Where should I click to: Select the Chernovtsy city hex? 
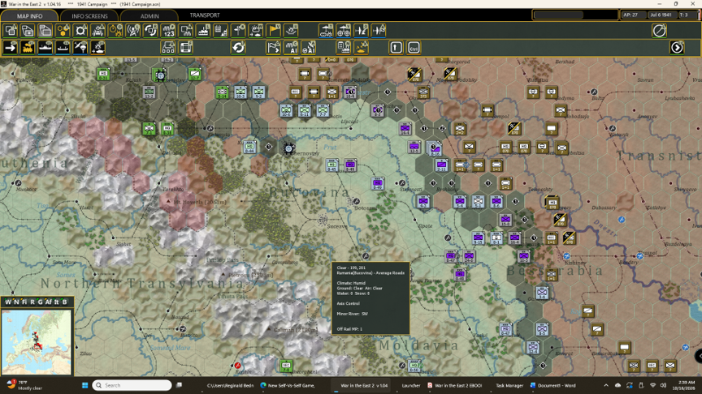(288, 148)
